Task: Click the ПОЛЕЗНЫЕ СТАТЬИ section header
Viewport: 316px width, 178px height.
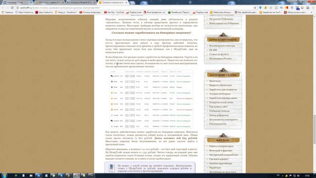Action: tap(223, 75)
